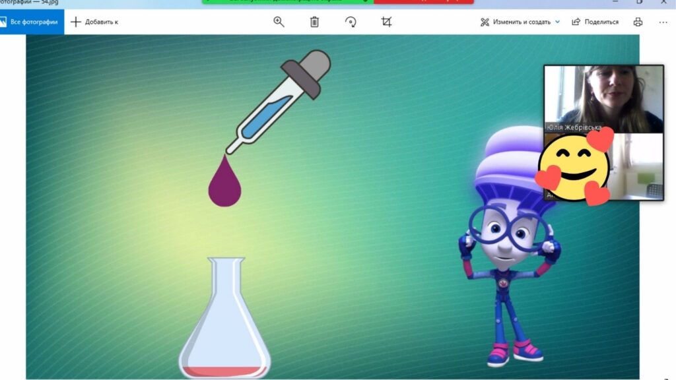Delete the photo with the trash icon
This screenshot has width=676, height=380.
tap(314, 22)
